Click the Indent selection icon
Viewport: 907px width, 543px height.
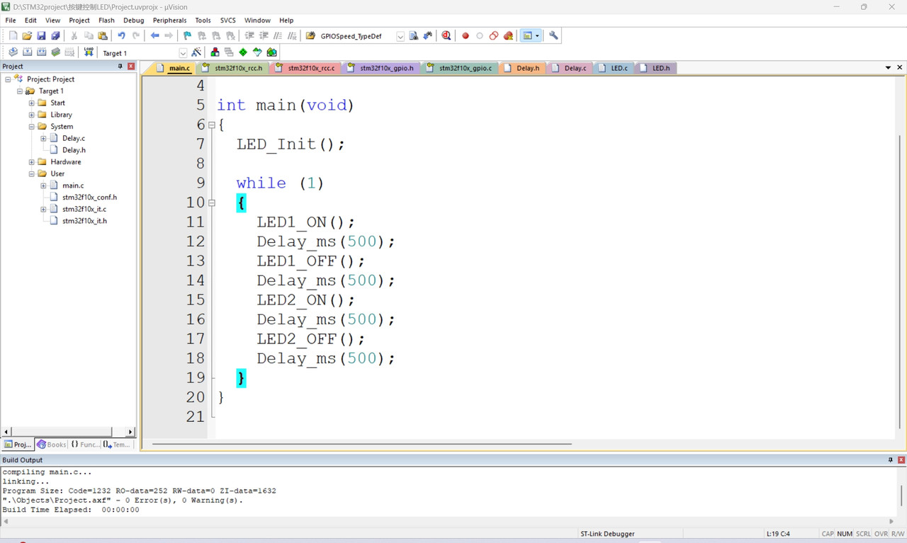(x=249, y=35)
